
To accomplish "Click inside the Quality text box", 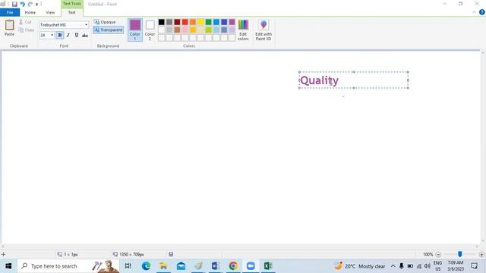I will 354,80.
